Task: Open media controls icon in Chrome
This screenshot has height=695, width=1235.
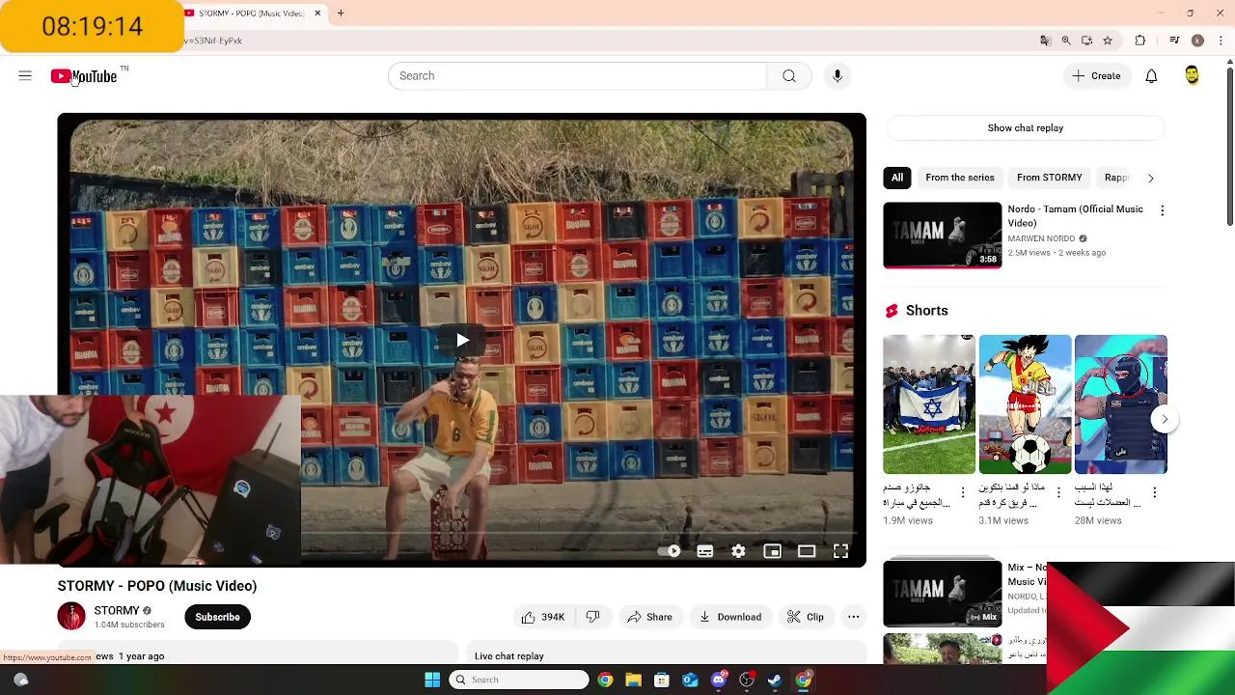Action: click(x=1174, y=41)
